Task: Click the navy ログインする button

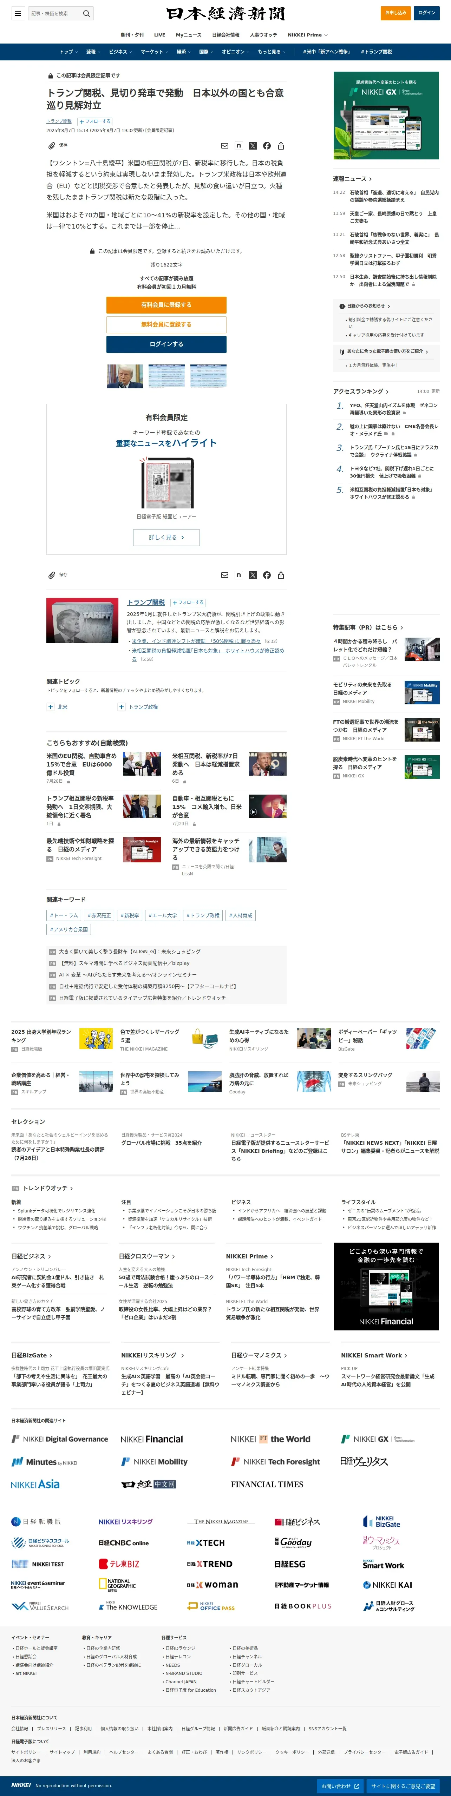Action: [x=166, y=344]
